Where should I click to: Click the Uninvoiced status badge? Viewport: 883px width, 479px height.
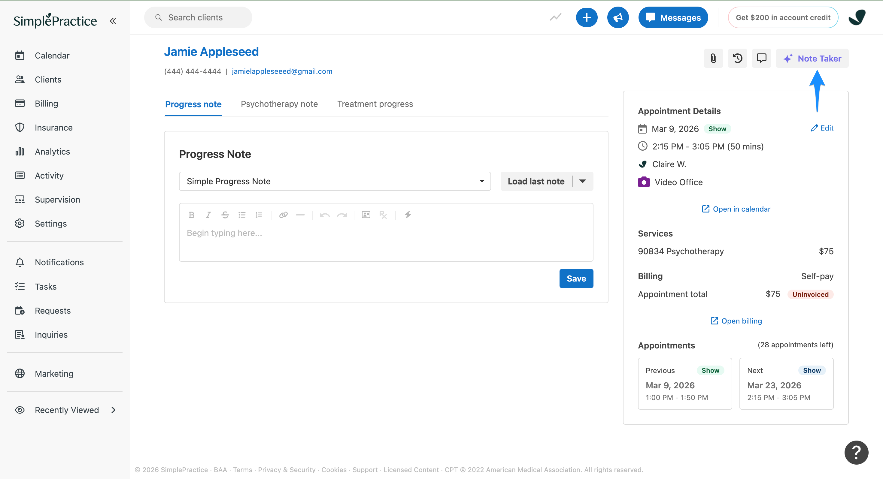(x=810, y=294)
